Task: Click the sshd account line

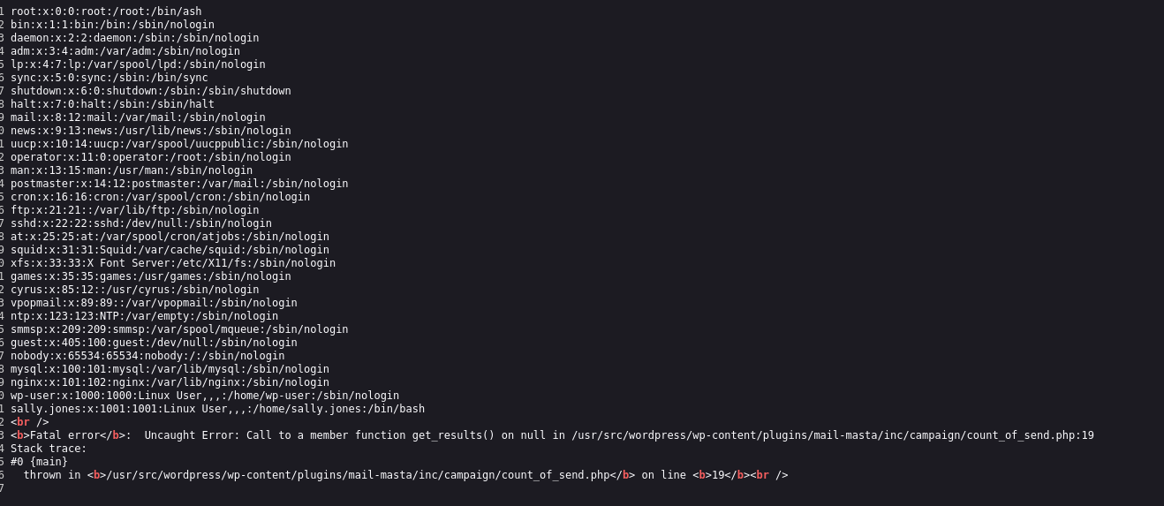Action: pos(141,223)
